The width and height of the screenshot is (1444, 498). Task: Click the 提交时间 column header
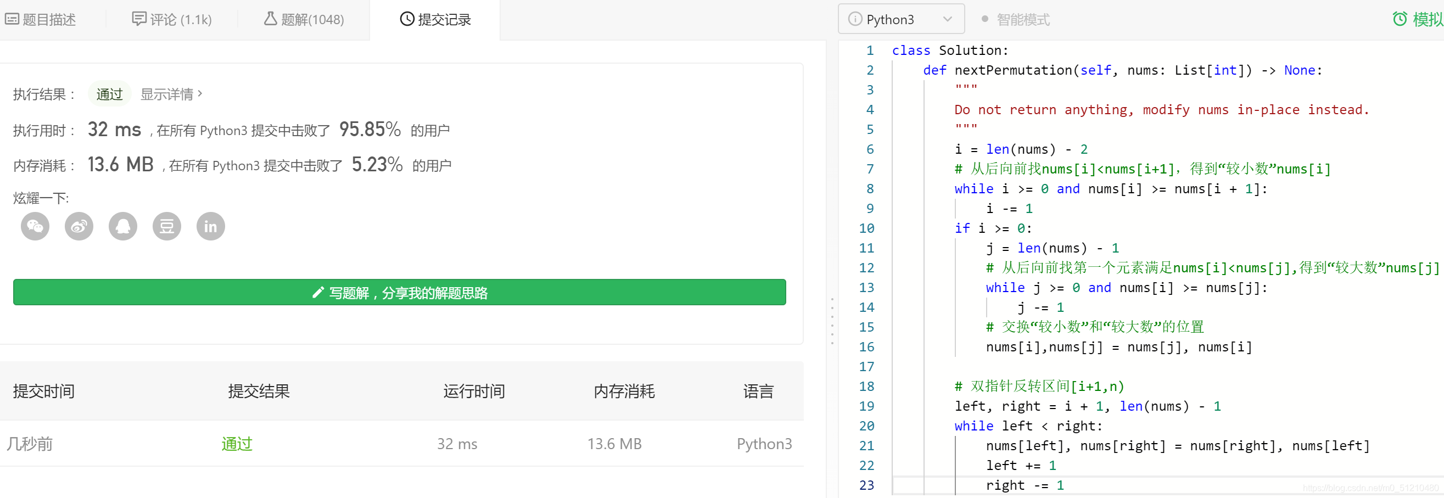point(44,391)
